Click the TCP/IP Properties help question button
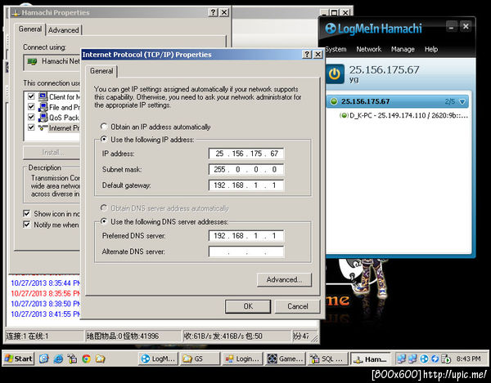 [x=307, y=55]
